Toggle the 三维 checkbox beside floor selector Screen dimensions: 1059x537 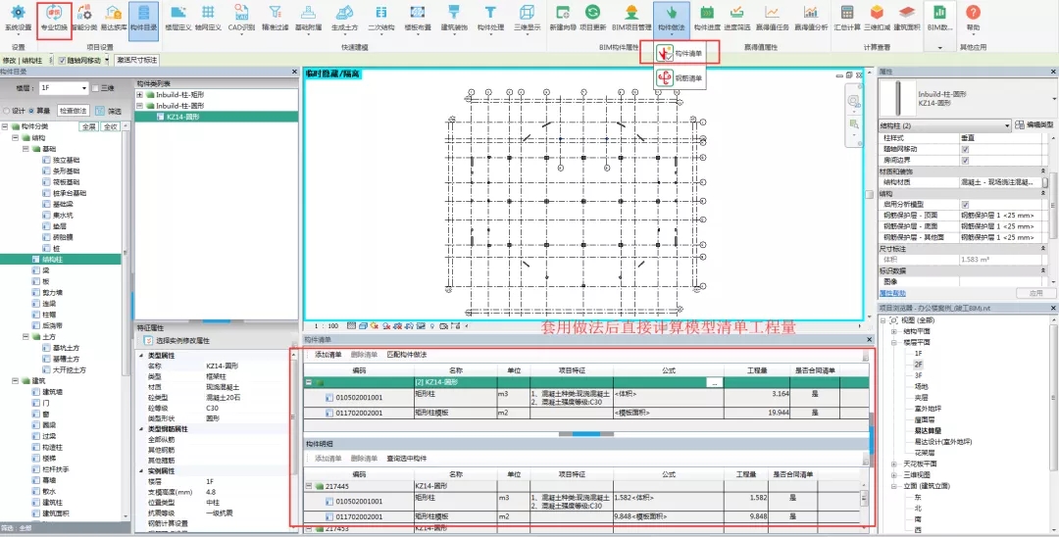tap(95, 88)
